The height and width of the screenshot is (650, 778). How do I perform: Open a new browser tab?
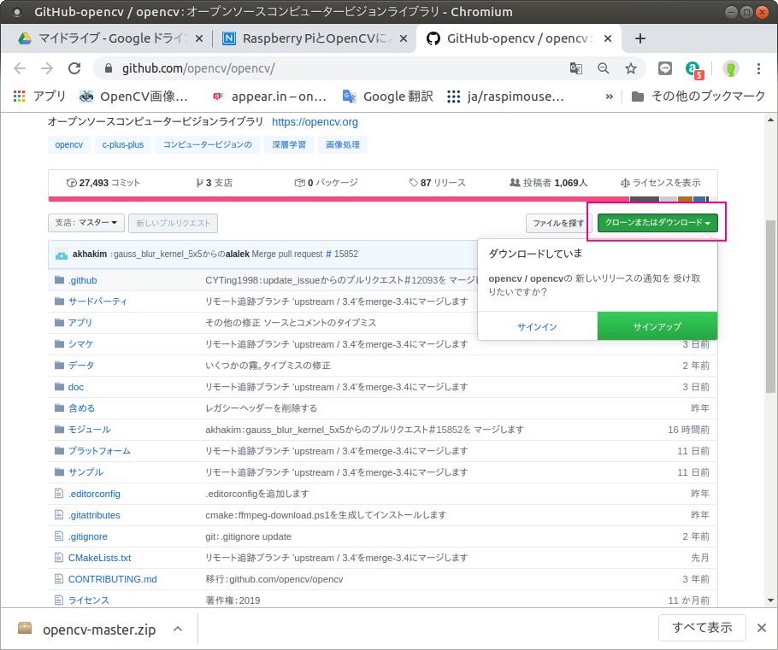[640, 38]
